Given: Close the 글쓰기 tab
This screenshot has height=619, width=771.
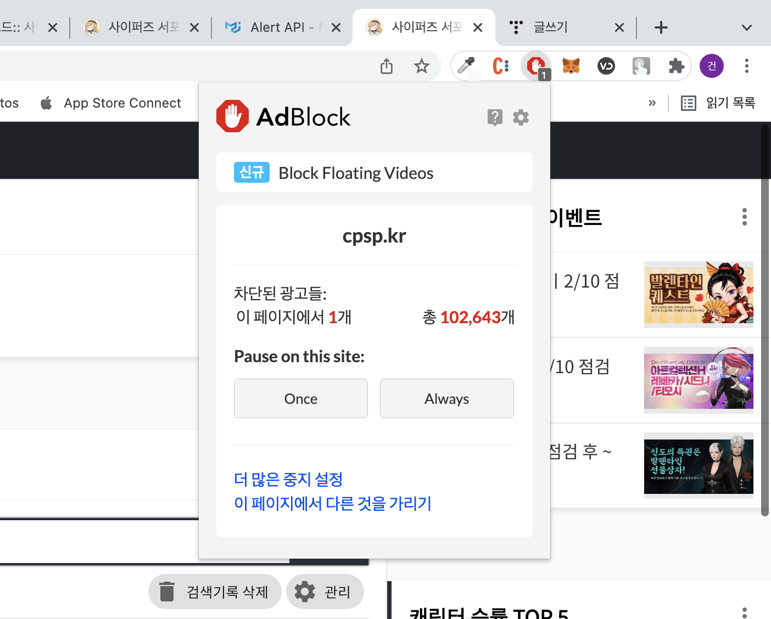Looking at the screenshot, I should (619, 27).
